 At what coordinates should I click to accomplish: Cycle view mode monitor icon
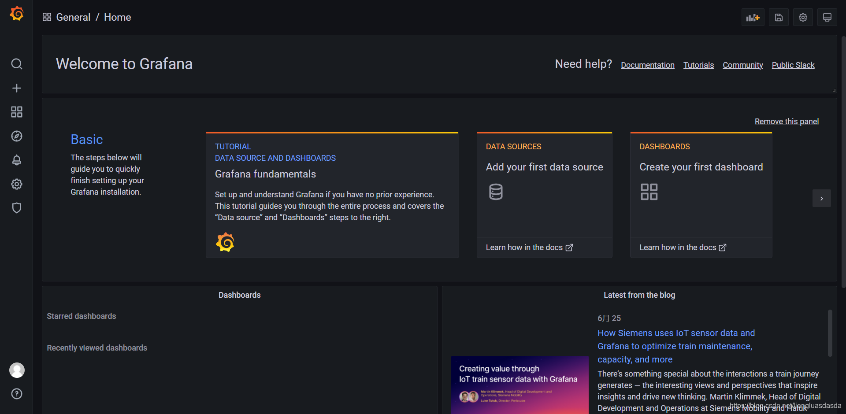[x=827, y=17]
